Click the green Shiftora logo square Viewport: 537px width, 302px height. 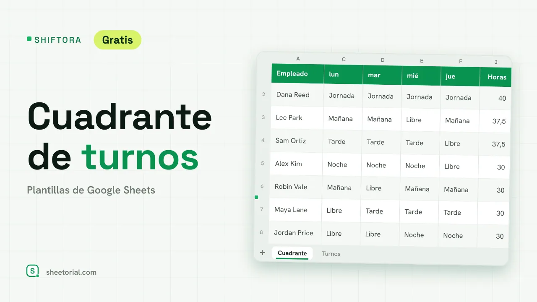point(29,39)
